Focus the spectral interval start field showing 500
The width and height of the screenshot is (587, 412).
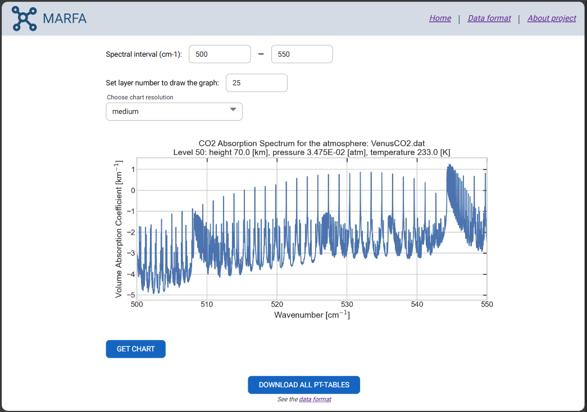220,54
